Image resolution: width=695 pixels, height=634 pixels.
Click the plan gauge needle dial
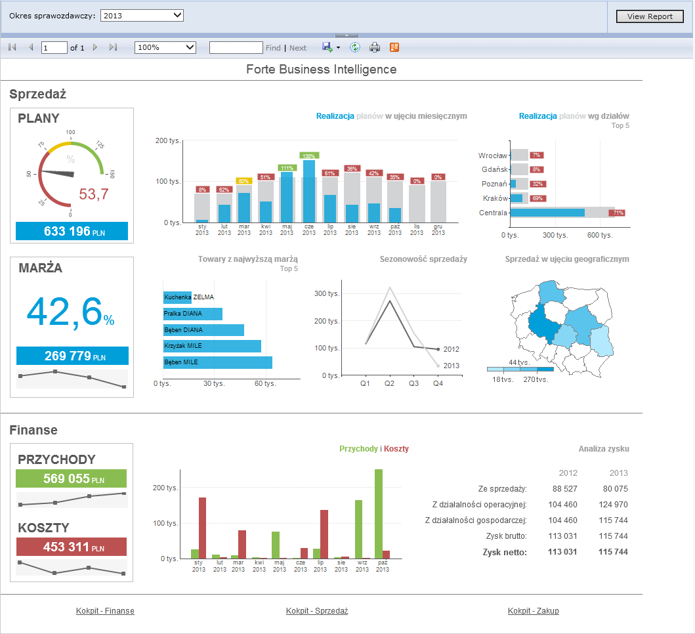[58, 173]
